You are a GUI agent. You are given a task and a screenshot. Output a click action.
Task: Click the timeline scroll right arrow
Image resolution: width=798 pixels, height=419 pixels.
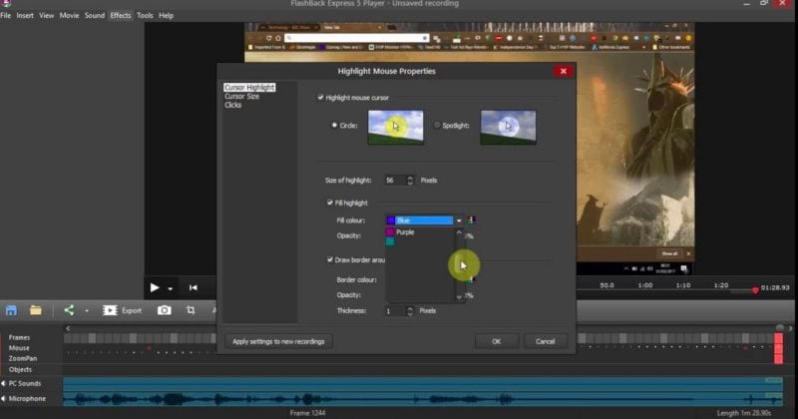point(790,329)
